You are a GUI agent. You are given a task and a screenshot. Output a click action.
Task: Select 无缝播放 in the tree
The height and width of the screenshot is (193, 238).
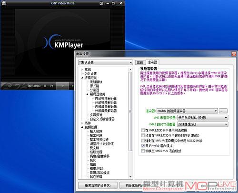click(96, 82)
